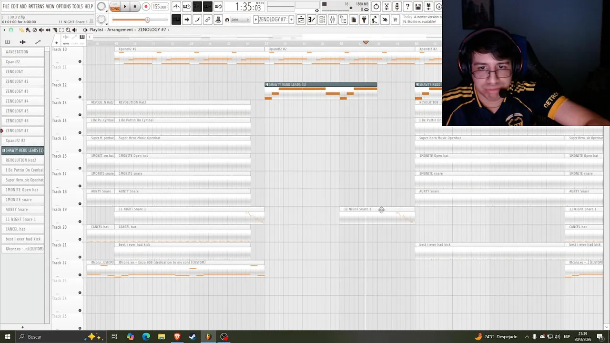
Task: Click the shopping cart icon
Action: click(395, 20)
